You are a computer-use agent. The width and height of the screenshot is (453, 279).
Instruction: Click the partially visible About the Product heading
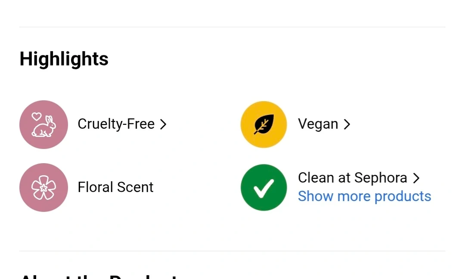[x=99, y=276]
